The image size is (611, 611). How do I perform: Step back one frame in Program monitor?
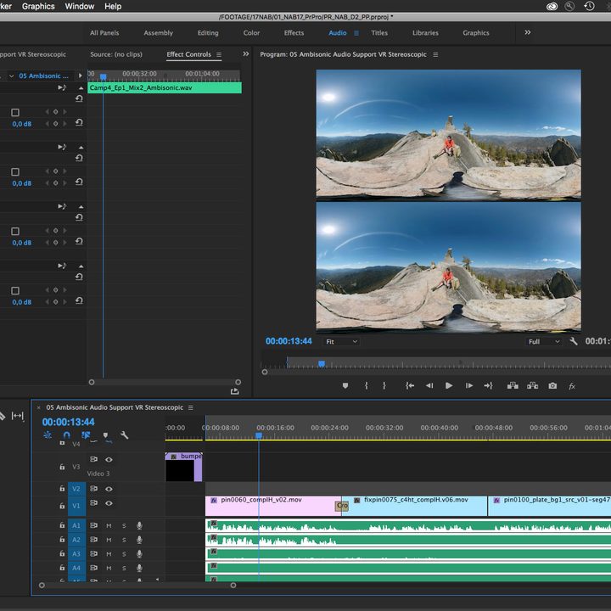429,386
